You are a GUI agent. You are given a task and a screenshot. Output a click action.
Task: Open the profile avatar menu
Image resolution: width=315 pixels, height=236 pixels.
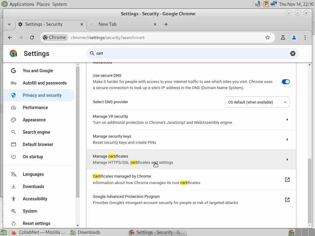(294, 37)
